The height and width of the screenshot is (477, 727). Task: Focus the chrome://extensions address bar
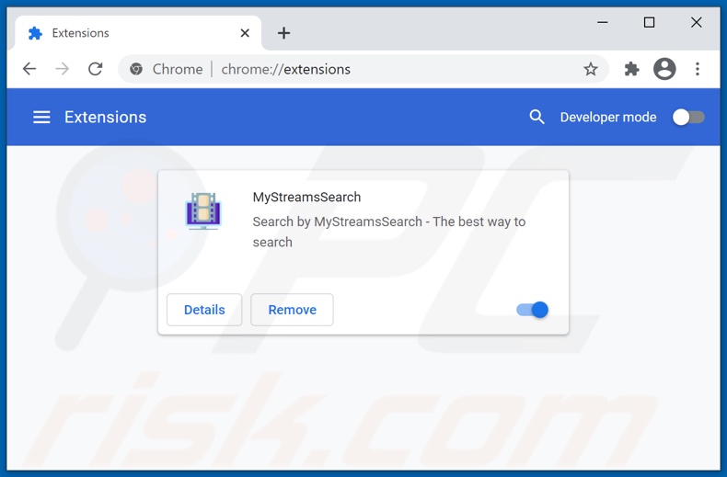[363, 69]
